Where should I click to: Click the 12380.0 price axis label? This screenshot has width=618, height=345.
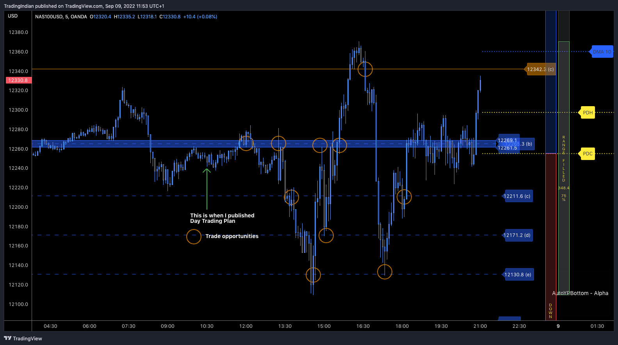[18, 32]
